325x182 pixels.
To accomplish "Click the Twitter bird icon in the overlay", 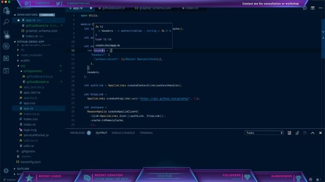I will (x=58, y=4).
